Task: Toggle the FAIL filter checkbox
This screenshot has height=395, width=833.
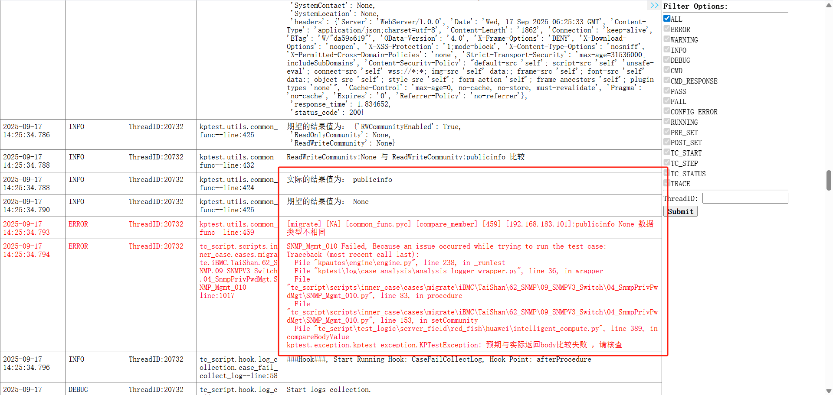Action: point(667,101)
